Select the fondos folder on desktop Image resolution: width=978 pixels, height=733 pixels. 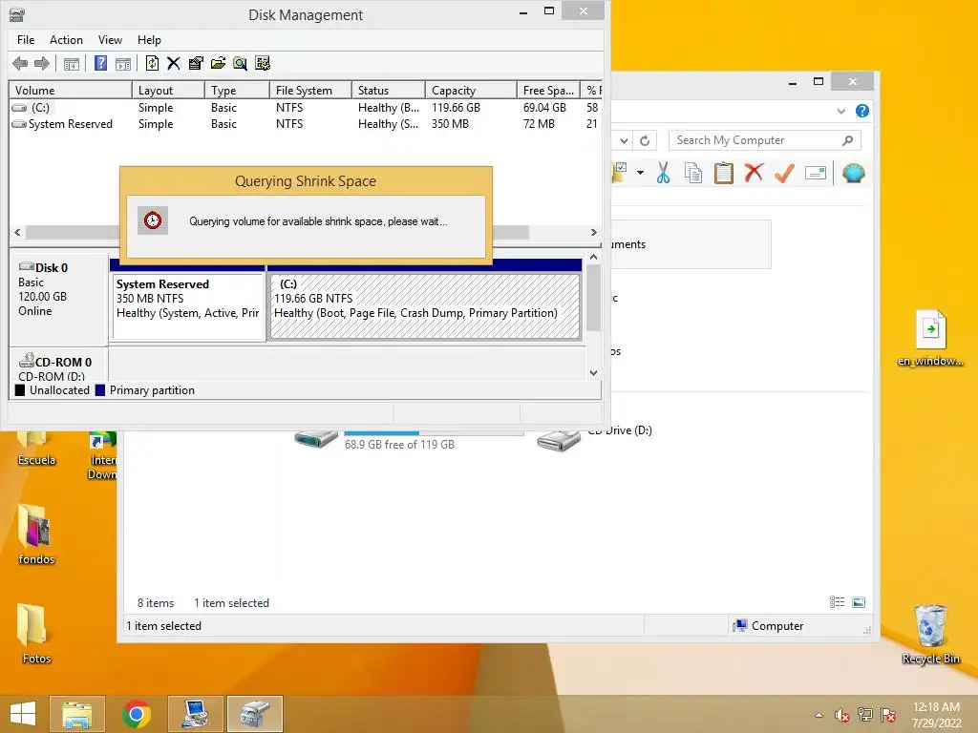(36, 534)
